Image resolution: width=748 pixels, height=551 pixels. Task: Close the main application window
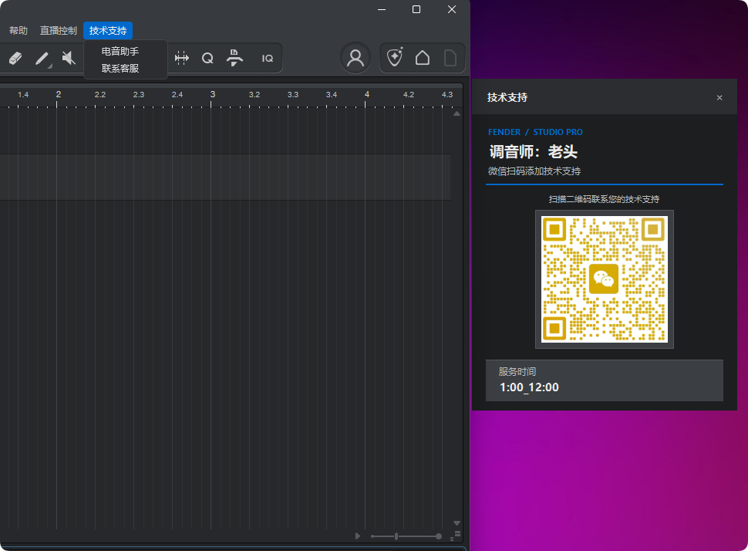click(x=452, y=9)
